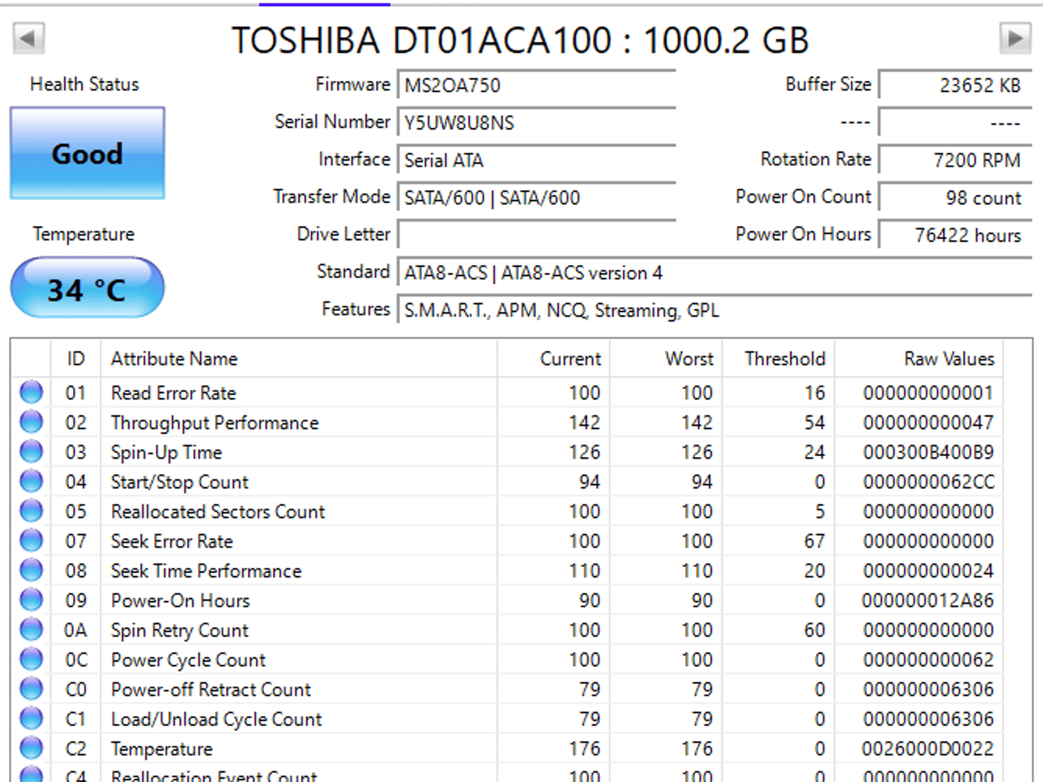Click the Standard field ATA8-ACS
Screen dimensions: 1043x782
[x=715, y=272]
